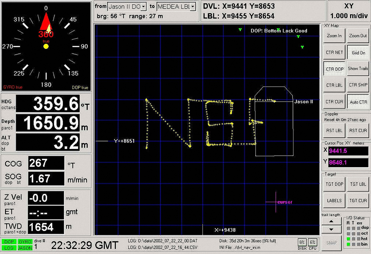Click the DISK usage indicator
The image size is (371, 254).
[302, 242]
